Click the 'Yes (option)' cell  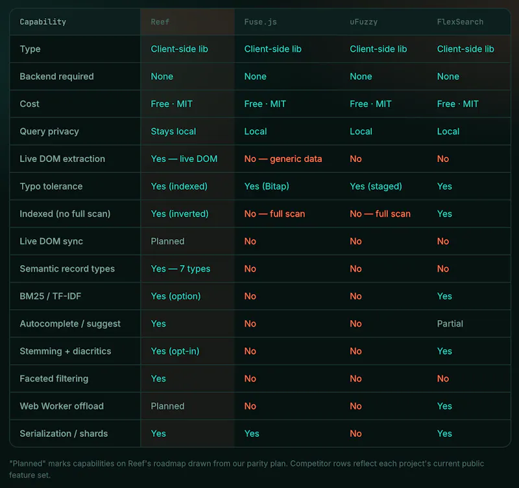[x=176, y=296]
